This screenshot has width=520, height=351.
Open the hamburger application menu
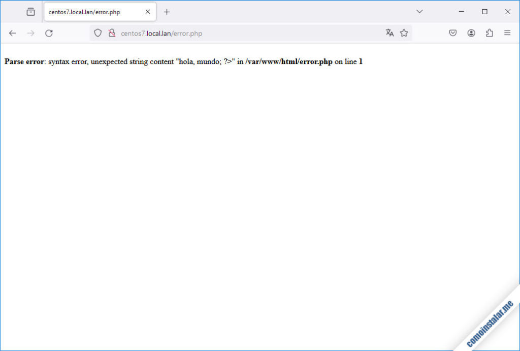(507, 33)
